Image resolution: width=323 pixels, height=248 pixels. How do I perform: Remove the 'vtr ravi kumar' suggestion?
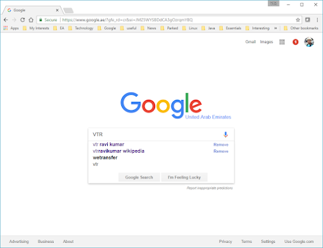221,144
